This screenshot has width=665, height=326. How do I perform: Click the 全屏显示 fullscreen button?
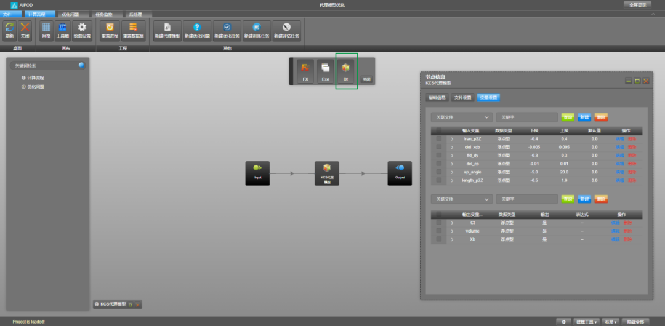coord(637,5)
